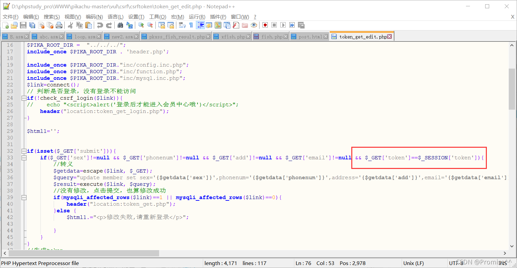Collapse the code fold at line 39
Viewport: 517px width, 268px height.
click(24, 197)
